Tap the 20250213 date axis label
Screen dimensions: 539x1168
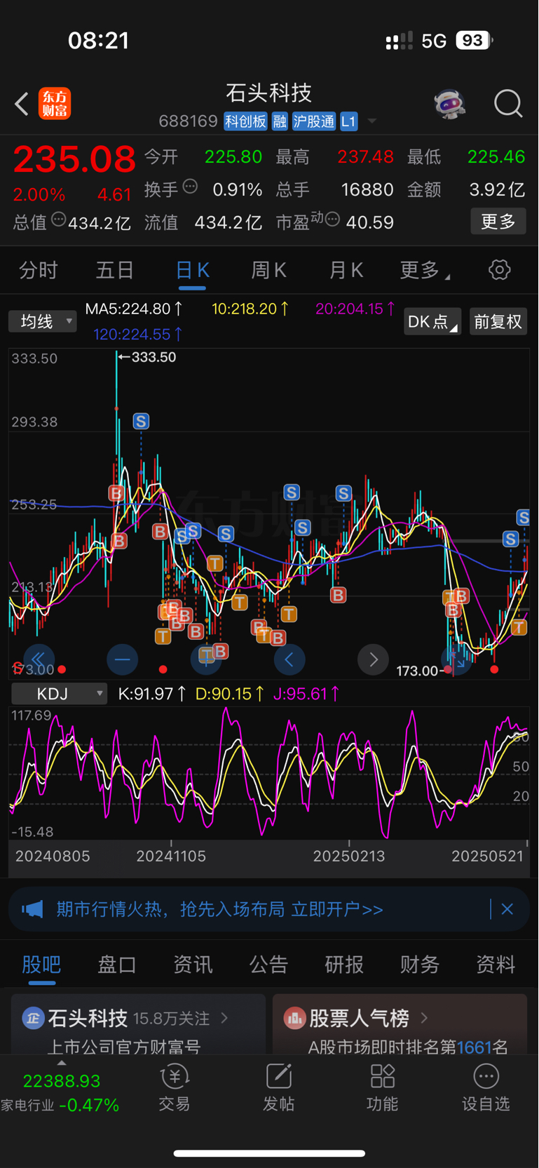(348, 856)
